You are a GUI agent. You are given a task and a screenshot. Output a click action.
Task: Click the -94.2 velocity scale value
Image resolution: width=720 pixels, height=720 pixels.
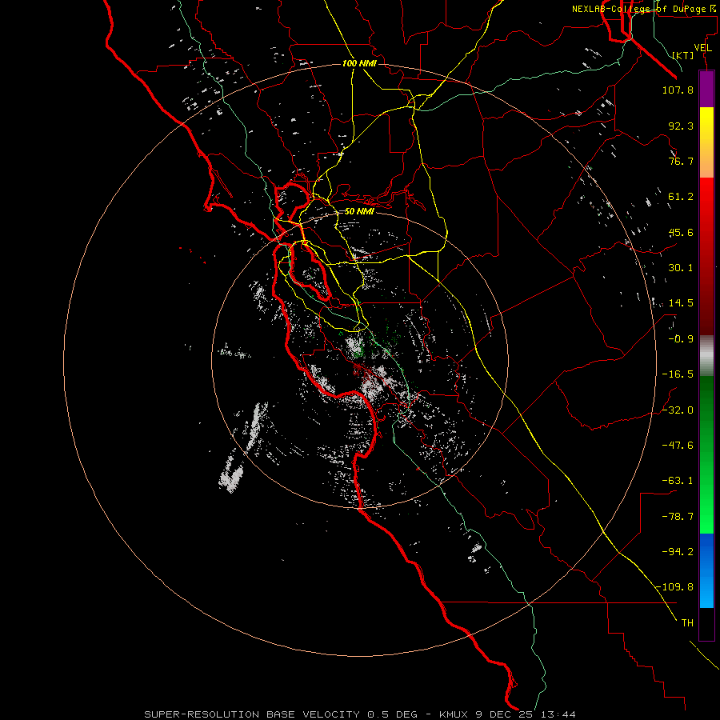[x=678, y=551]
